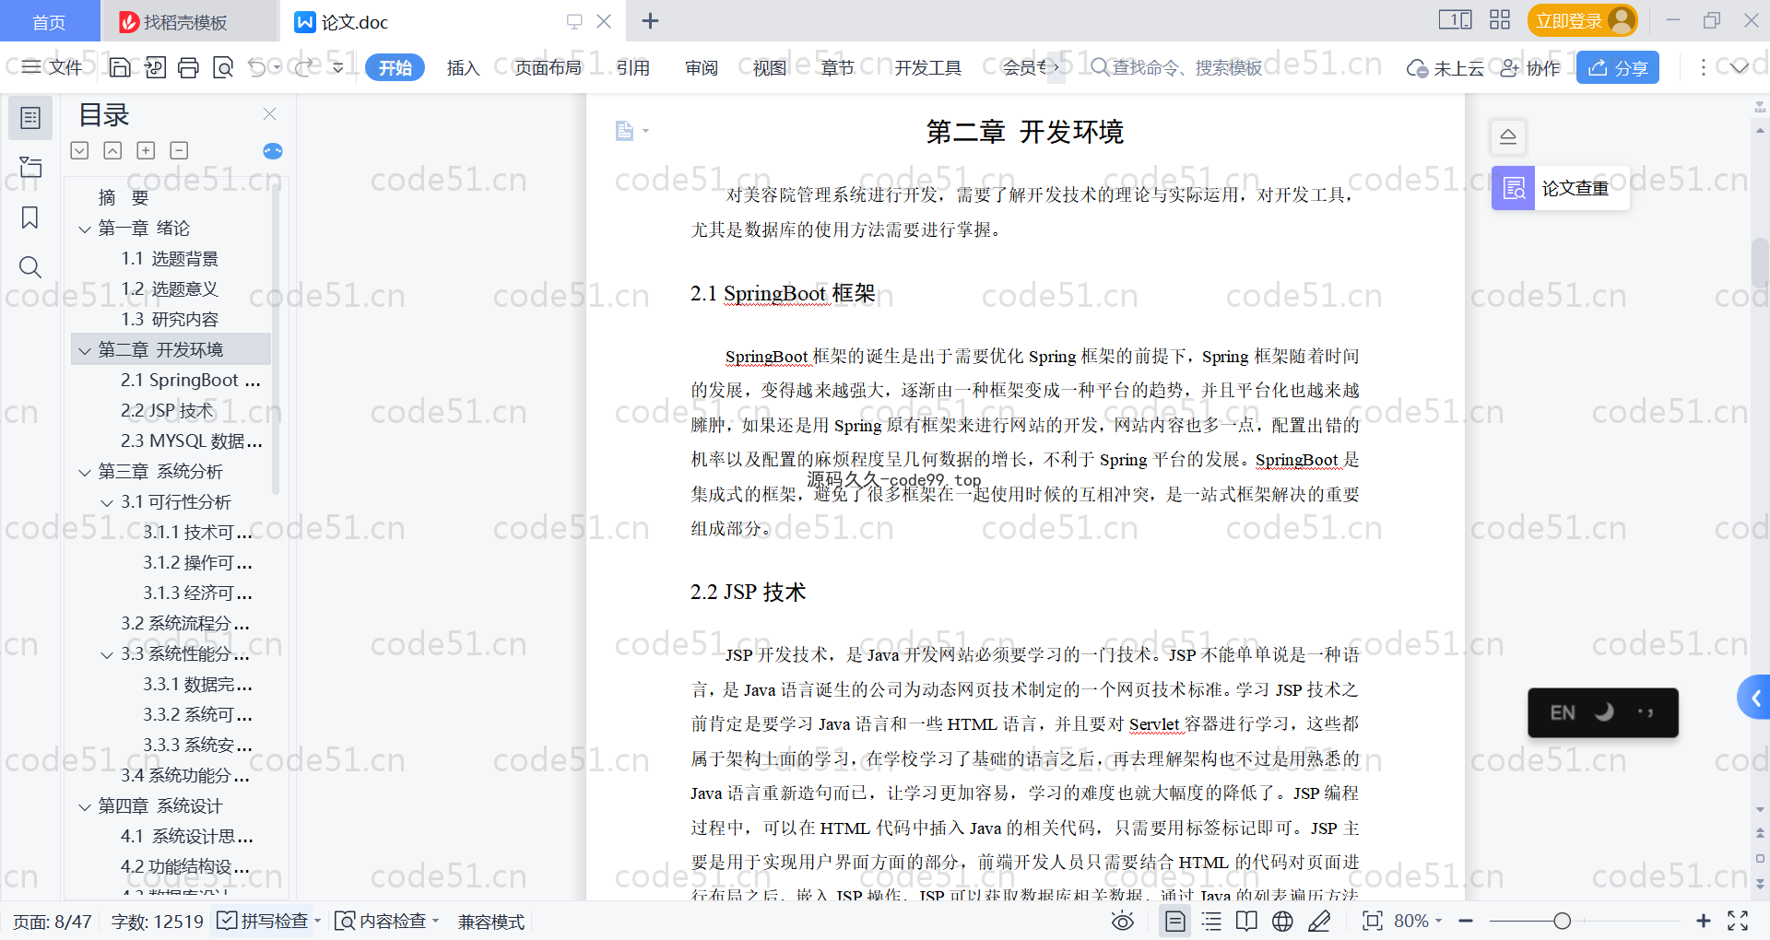Viewport: 1770px width, 940px height.
Task: Adjust the zoom slider handle
Action: (1562, 921)
